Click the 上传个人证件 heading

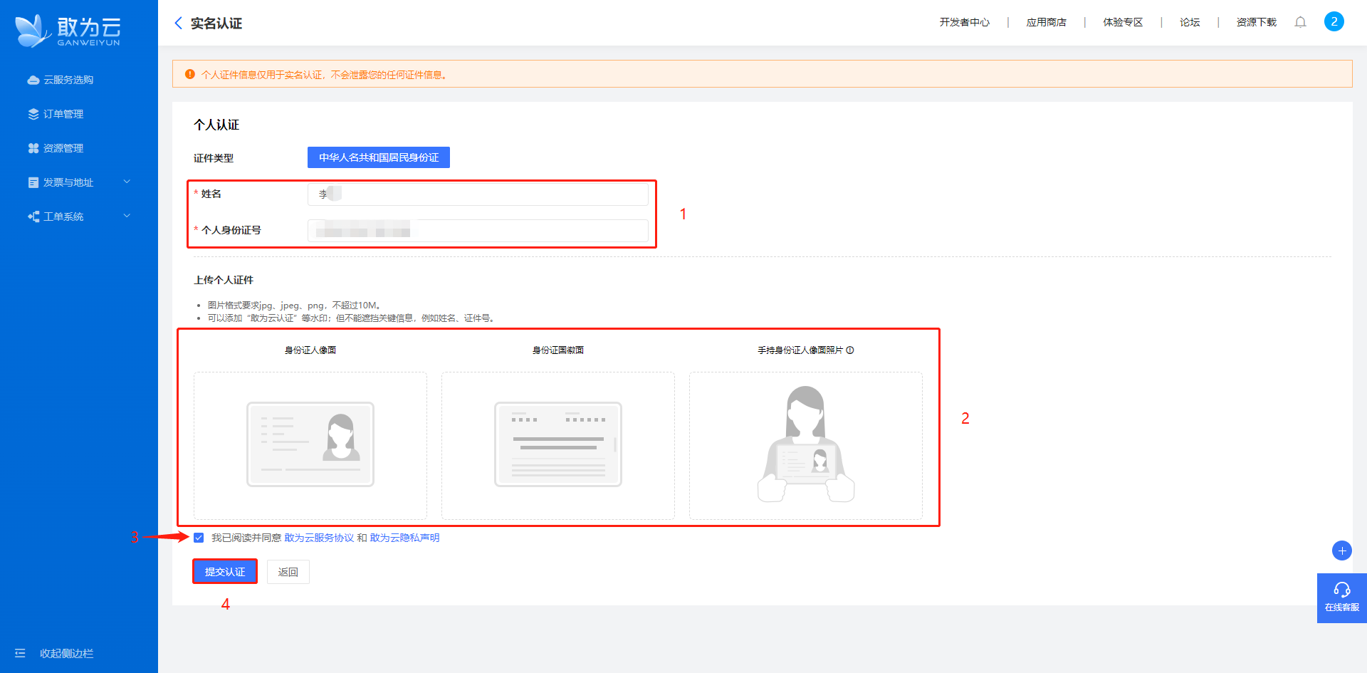click(224, 280)
